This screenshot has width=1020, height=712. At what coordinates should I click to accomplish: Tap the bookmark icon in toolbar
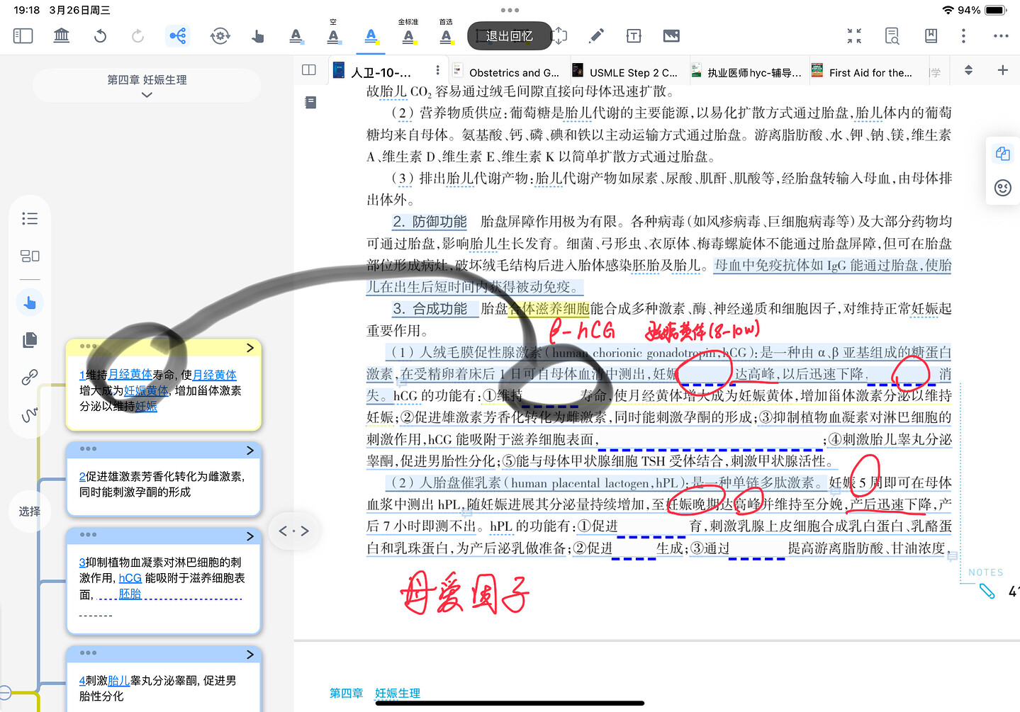[931, 35]
